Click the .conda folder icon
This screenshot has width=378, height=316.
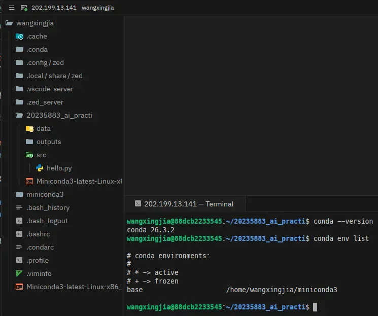click(x=19, y=49)
